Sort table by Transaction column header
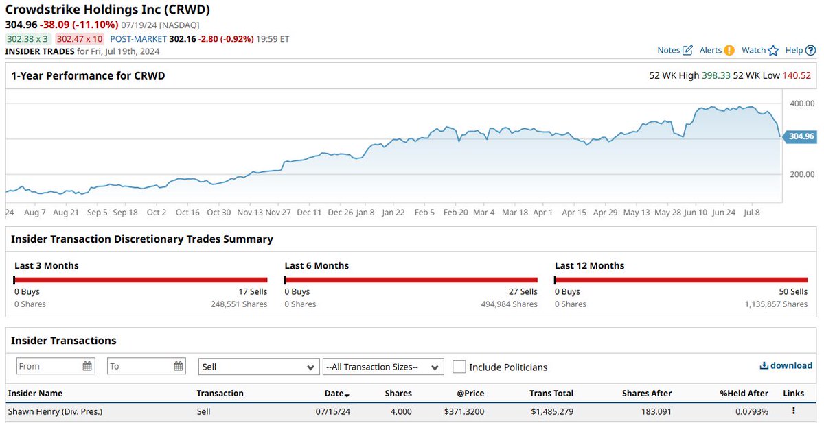 tap(220, 394)
